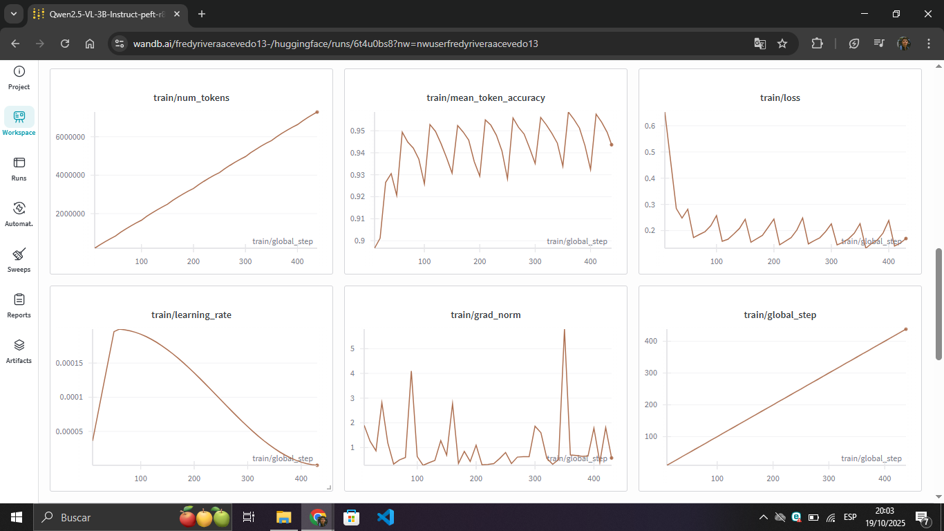Open site permissions from the address bar lock
This screenshot has height=531, width=944.
119,43
